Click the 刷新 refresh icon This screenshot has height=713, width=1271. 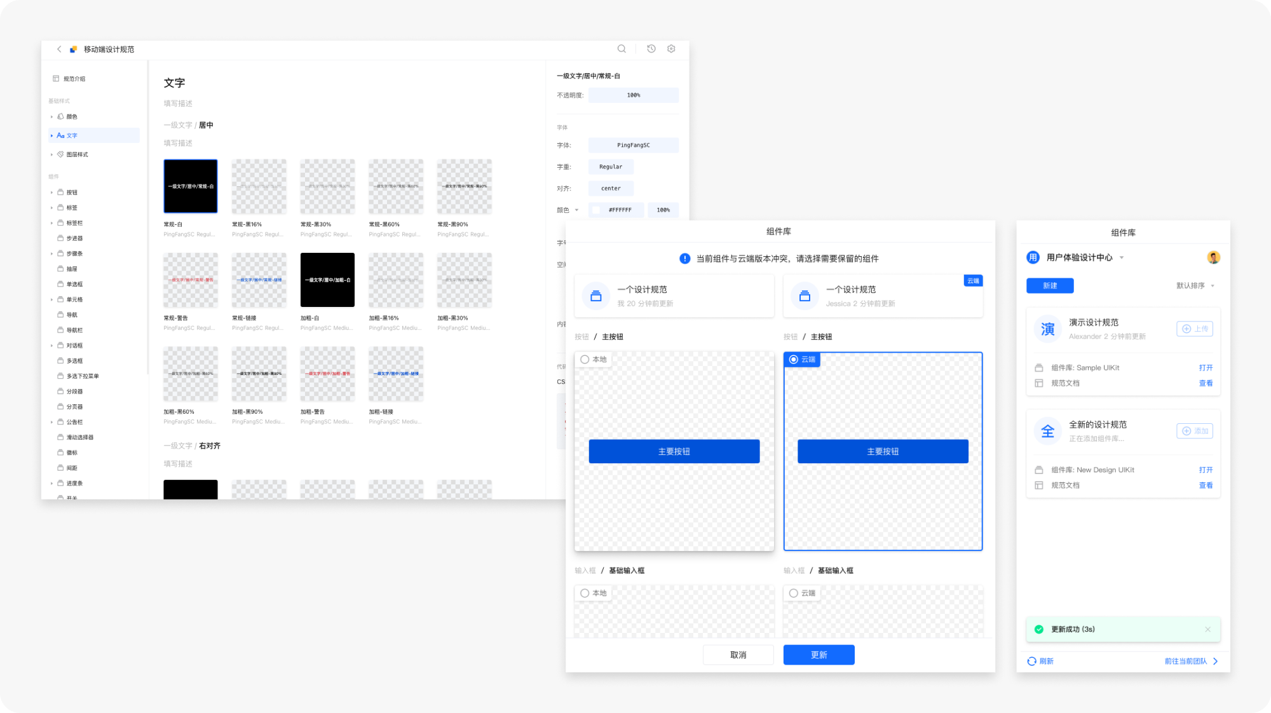click(x=1032, y=662)
